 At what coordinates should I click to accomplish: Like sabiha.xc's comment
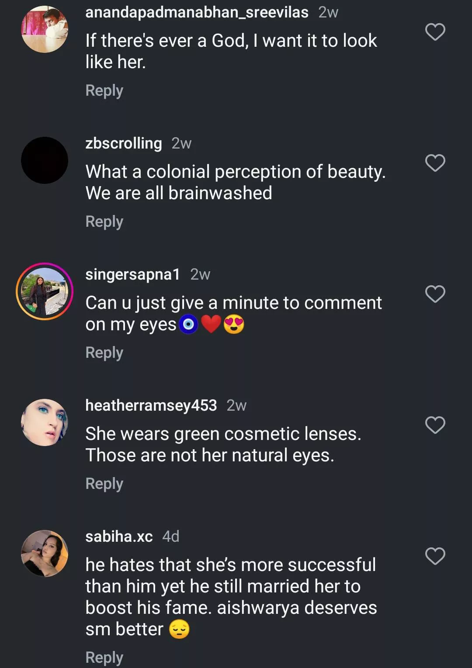(435, 556)
